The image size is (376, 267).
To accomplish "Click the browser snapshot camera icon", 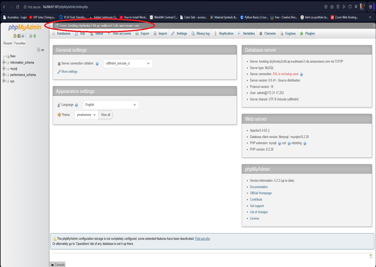I will click(332, 7).
